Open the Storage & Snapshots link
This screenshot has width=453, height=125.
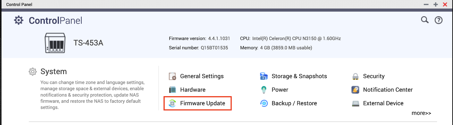pyautogui.click(x=299, y=76)
